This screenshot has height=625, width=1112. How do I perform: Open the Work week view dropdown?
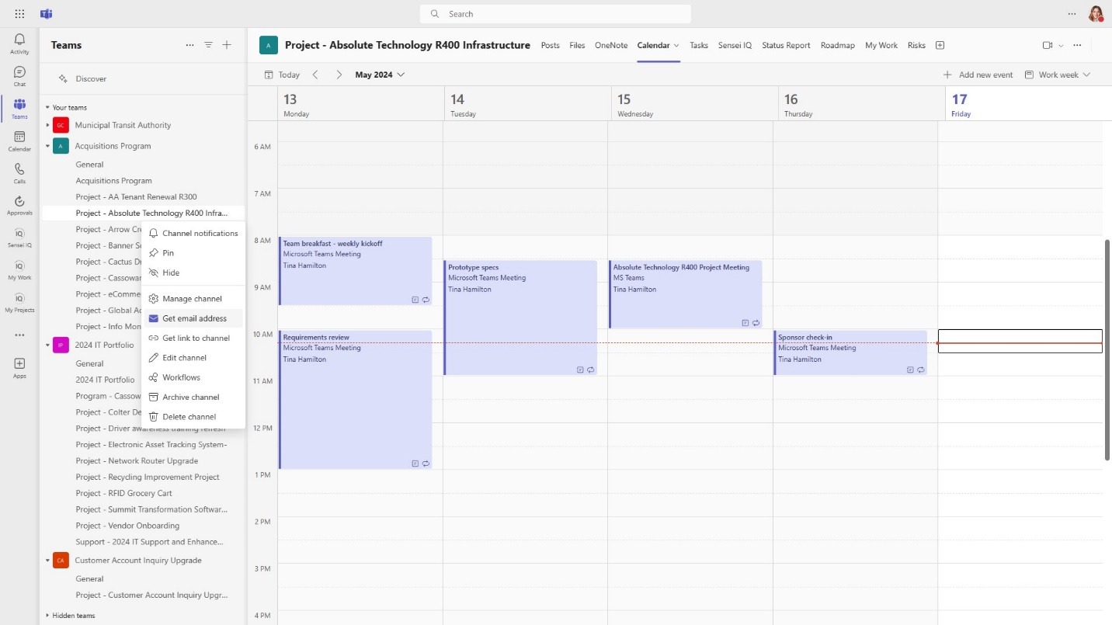tap(1058, 75)
